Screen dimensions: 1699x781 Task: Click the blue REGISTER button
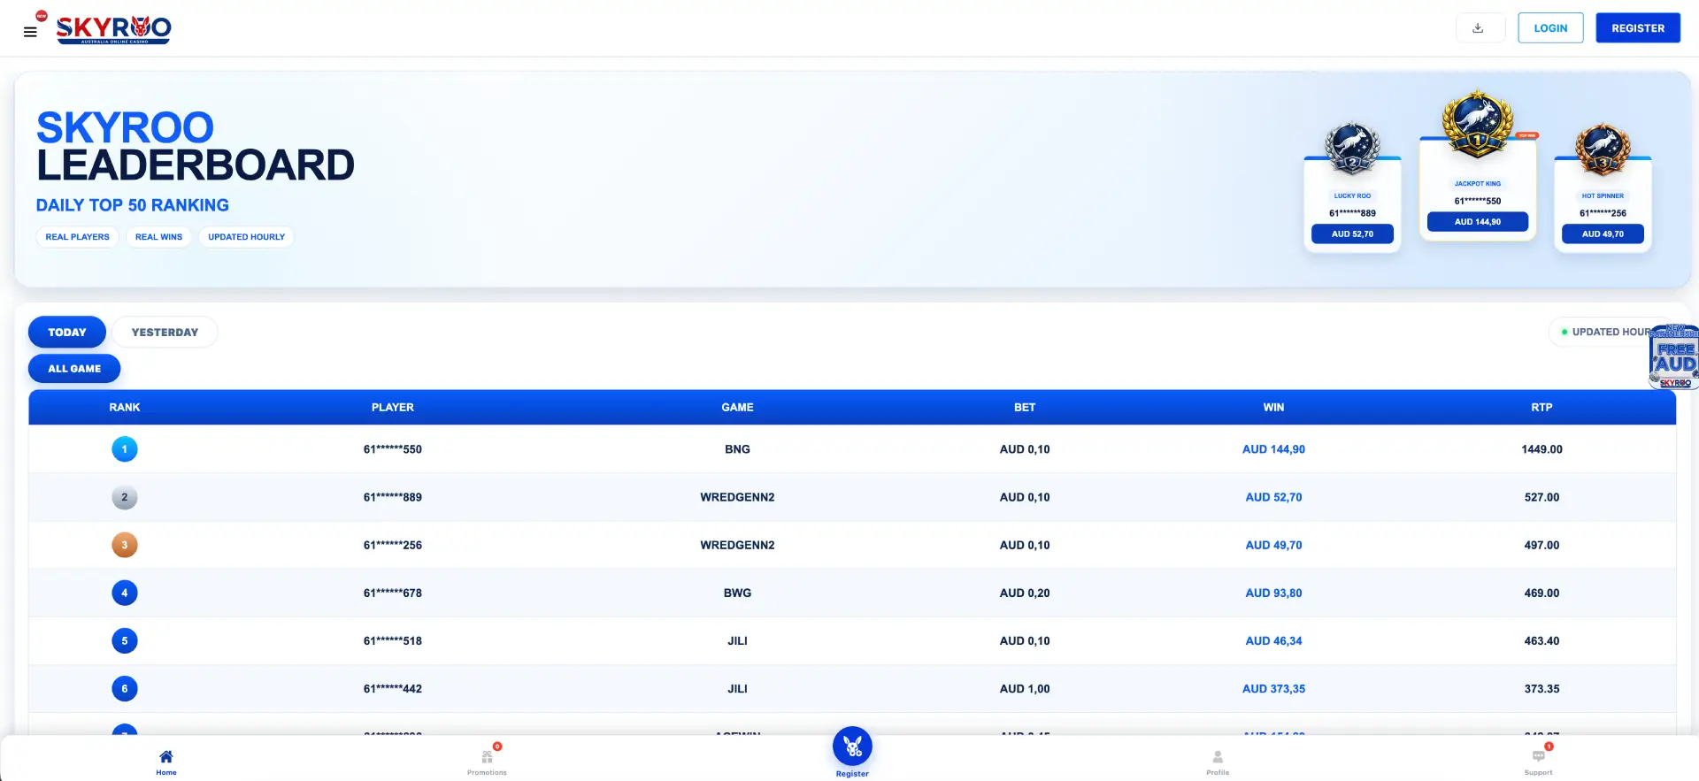pos(1638,28)
